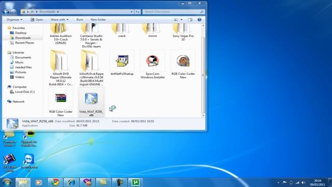Image resolution: width=332 pixels, height=187 pixels.
Task: Click the Back navigation arrow
Action: [x=6, y=11]
